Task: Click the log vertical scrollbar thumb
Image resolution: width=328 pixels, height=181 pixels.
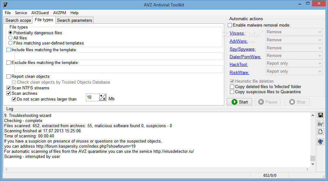Action: click(313, 158)
